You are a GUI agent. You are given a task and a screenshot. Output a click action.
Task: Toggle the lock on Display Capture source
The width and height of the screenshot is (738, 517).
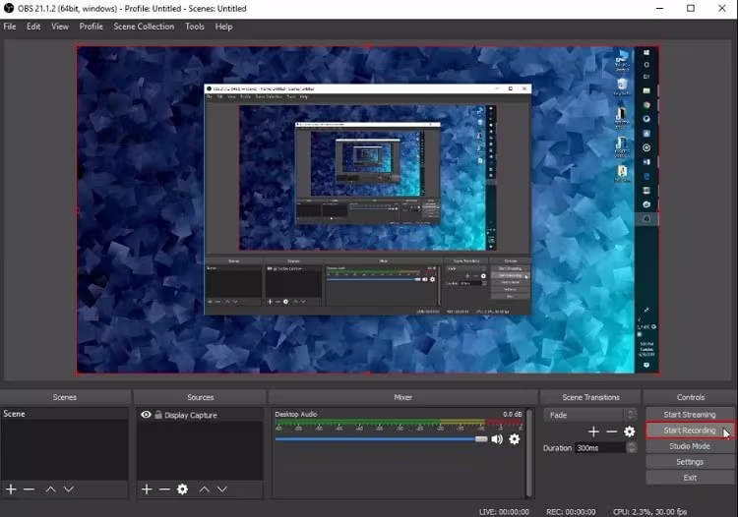[x=158, y=415]
